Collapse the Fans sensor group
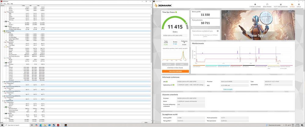Image resolution: width=305 pixels, height=127 pixels. click(x=4, y=22)
